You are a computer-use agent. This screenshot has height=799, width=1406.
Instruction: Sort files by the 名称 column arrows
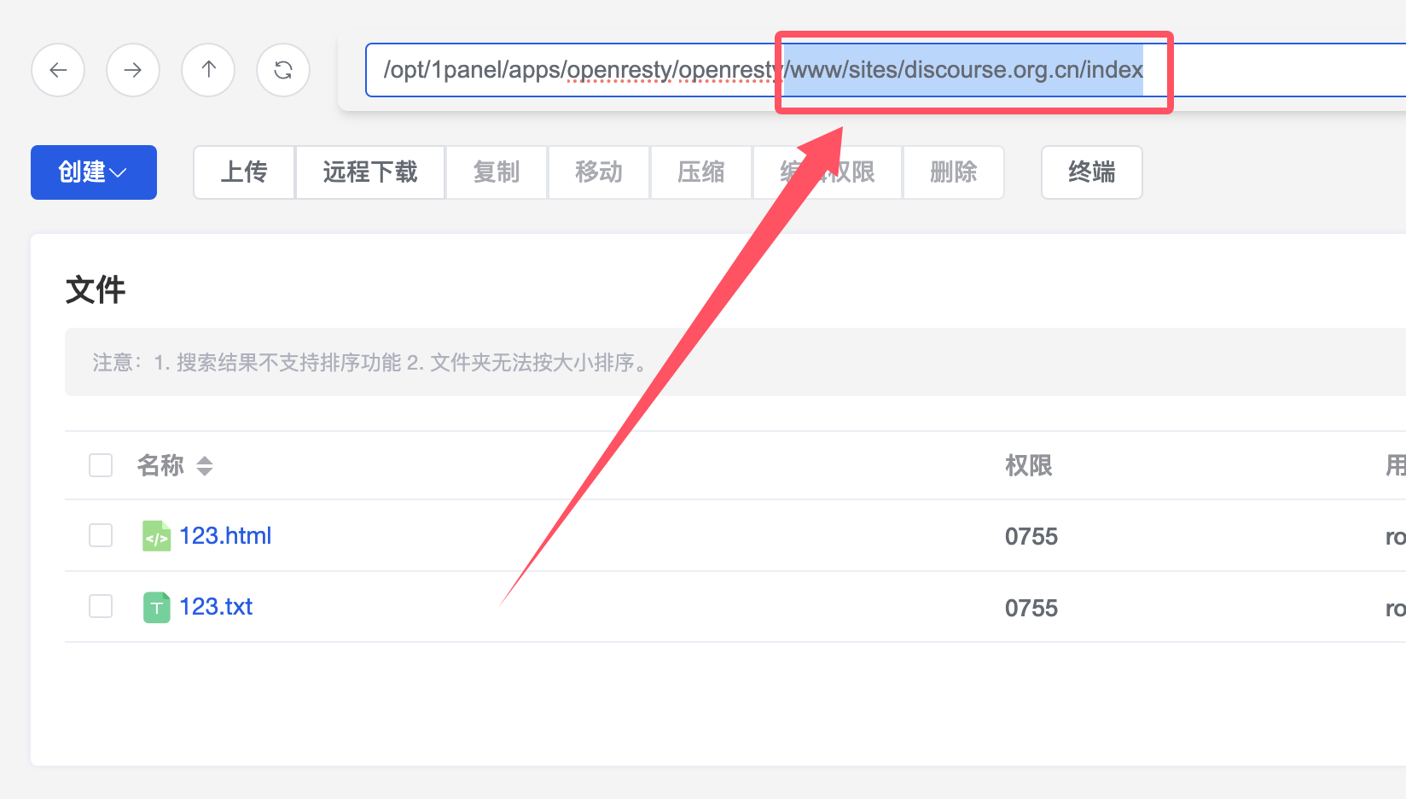click(205, 466)
